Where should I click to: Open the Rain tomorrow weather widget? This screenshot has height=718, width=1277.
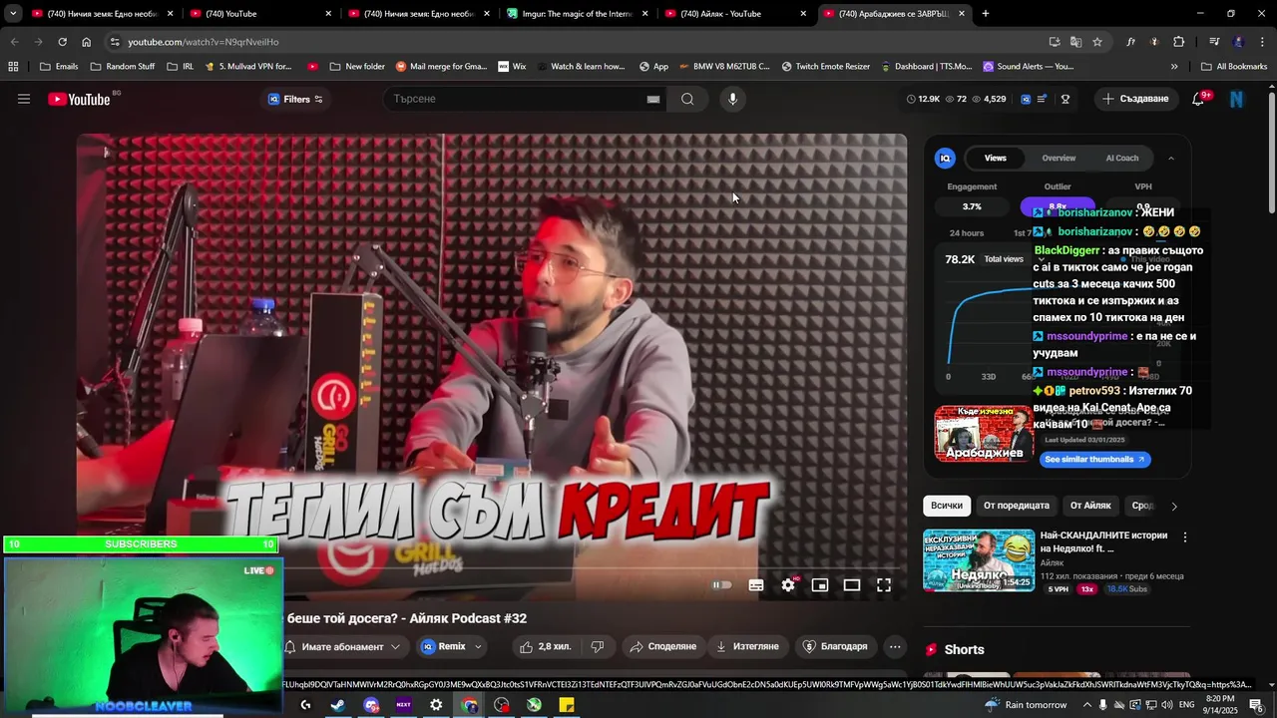1026,705
